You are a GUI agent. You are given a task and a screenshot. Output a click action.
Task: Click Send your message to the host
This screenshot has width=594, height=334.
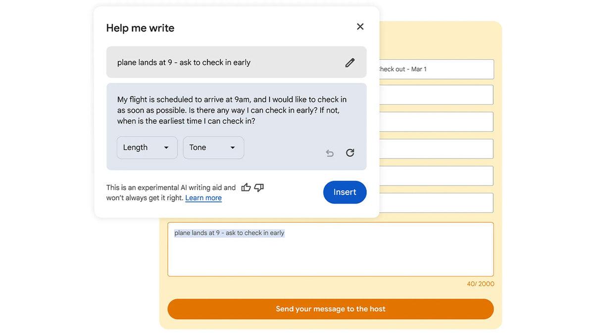tap(331, 308)
